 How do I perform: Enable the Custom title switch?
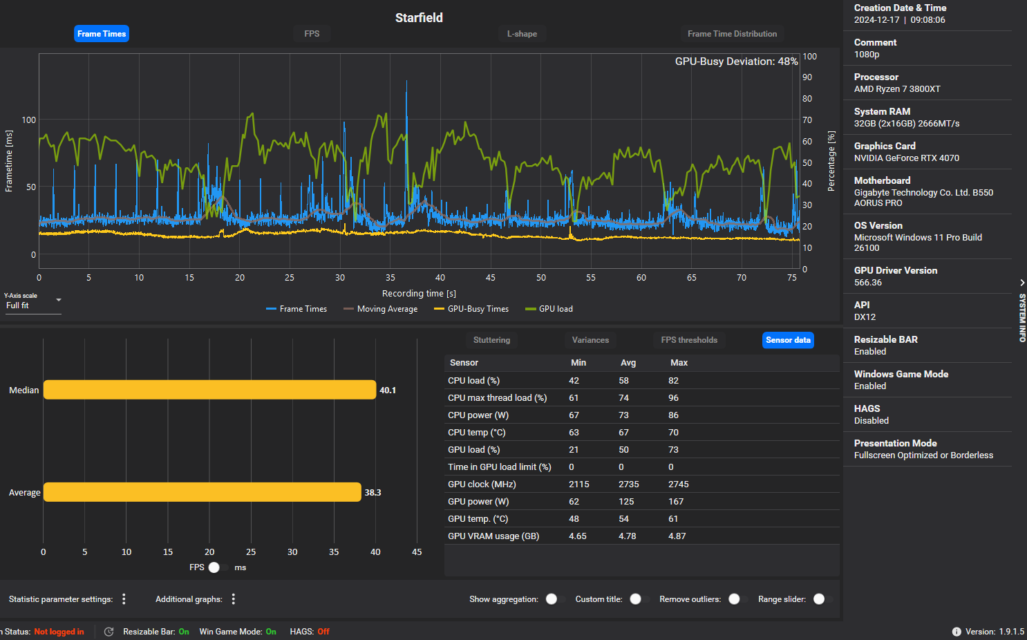(639, 599)
